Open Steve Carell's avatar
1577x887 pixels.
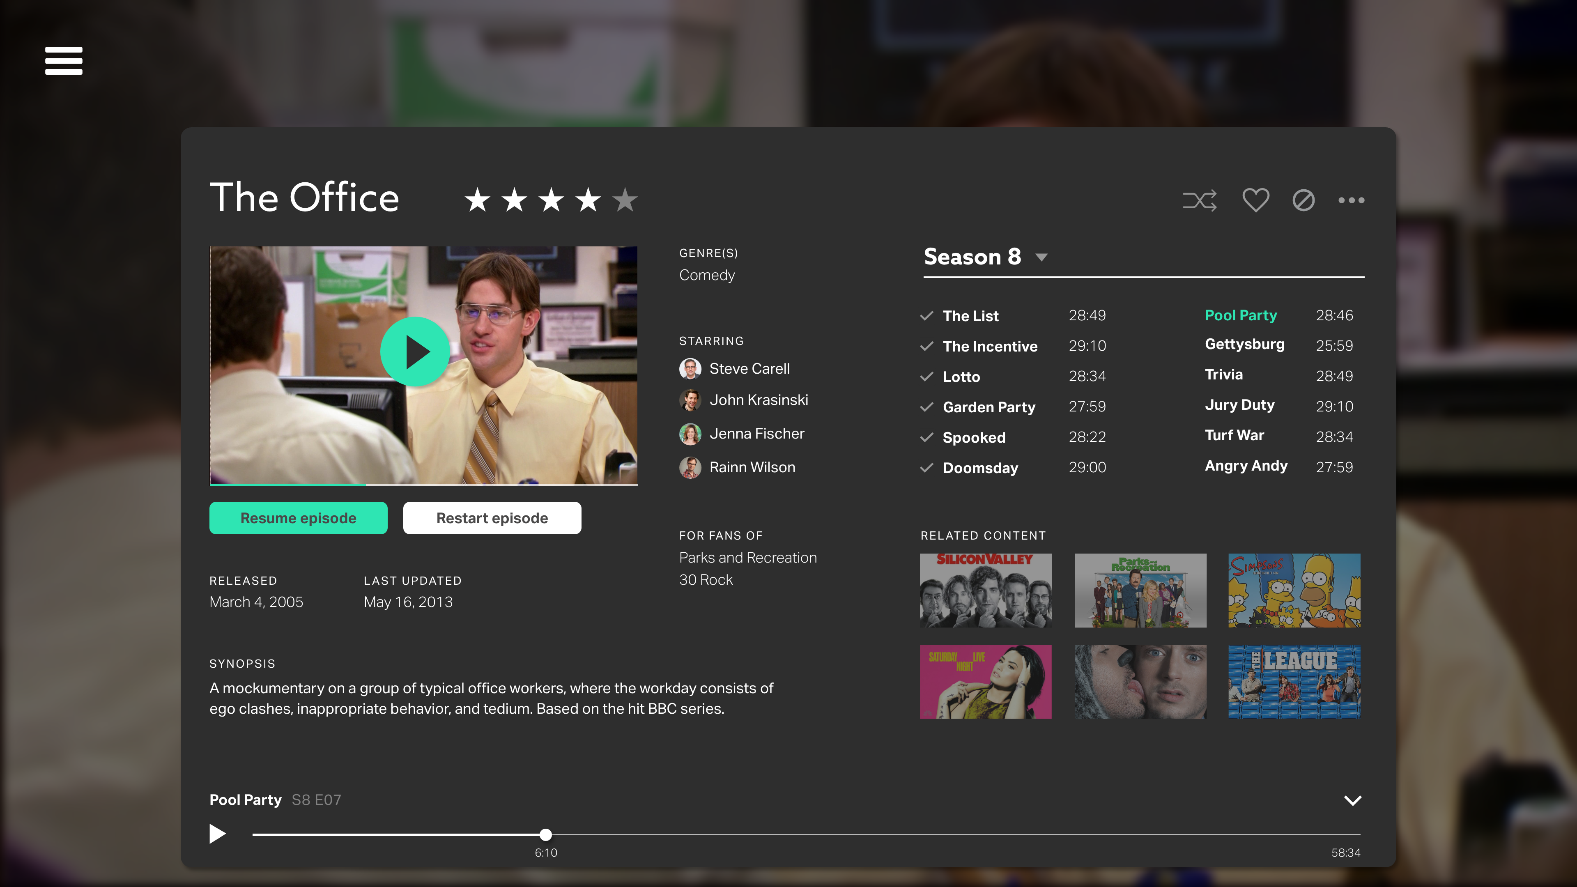690,368
